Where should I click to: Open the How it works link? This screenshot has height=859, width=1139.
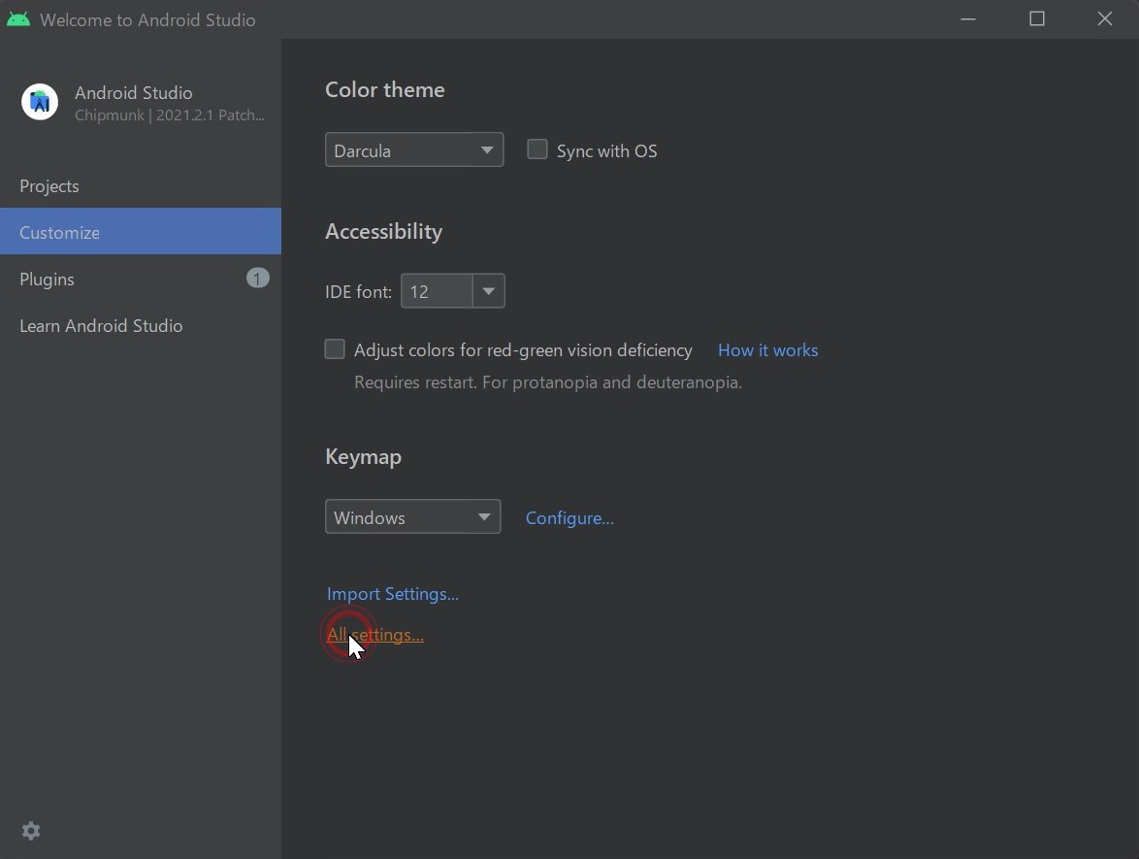click(766, 349)
